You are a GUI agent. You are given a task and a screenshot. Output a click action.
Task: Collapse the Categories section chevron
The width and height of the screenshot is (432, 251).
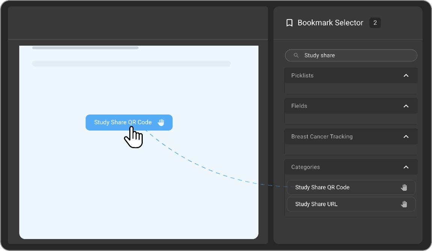pos(406,167)
